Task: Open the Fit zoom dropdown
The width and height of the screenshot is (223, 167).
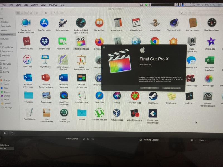Action: [x=193, y=140]
